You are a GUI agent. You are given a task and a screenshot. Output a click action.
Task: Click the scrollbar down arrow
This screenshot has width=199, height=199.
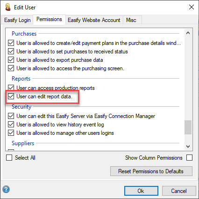188,147
